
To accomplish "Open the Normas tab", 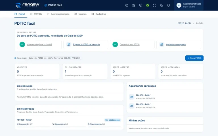I will (x=80, y=14).
